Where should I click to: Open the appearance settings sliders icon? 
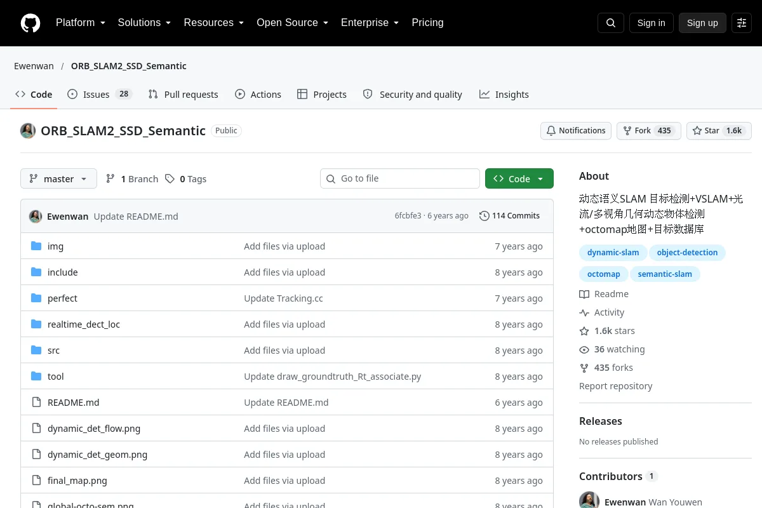(742, 23)
